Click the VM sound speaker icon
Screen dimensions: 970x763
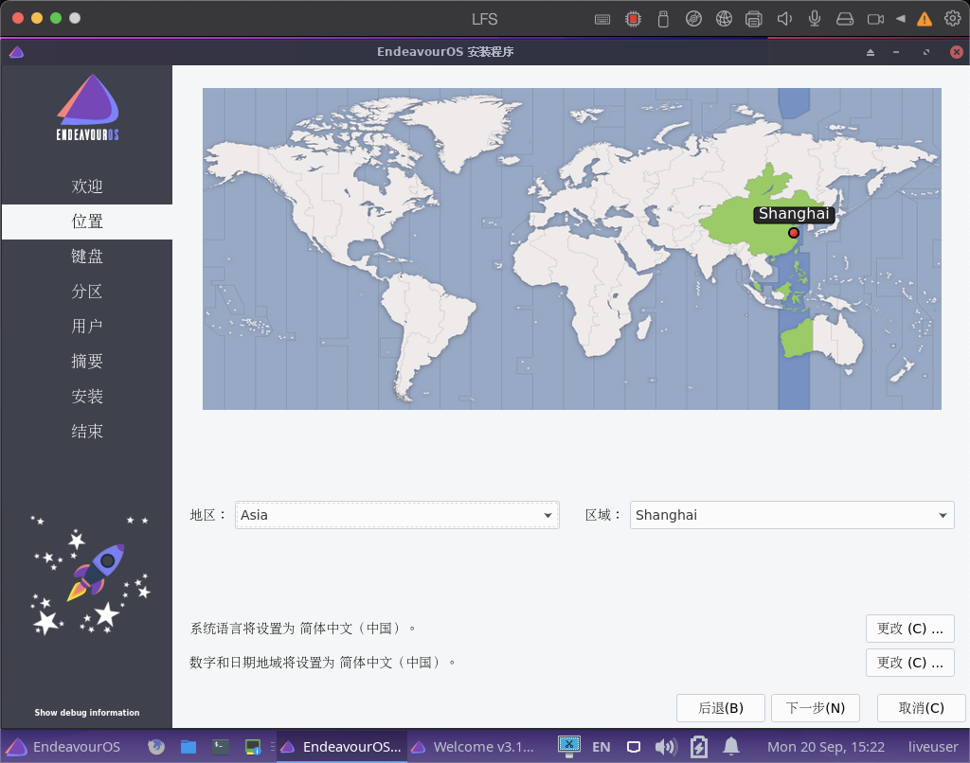[783, 19]
